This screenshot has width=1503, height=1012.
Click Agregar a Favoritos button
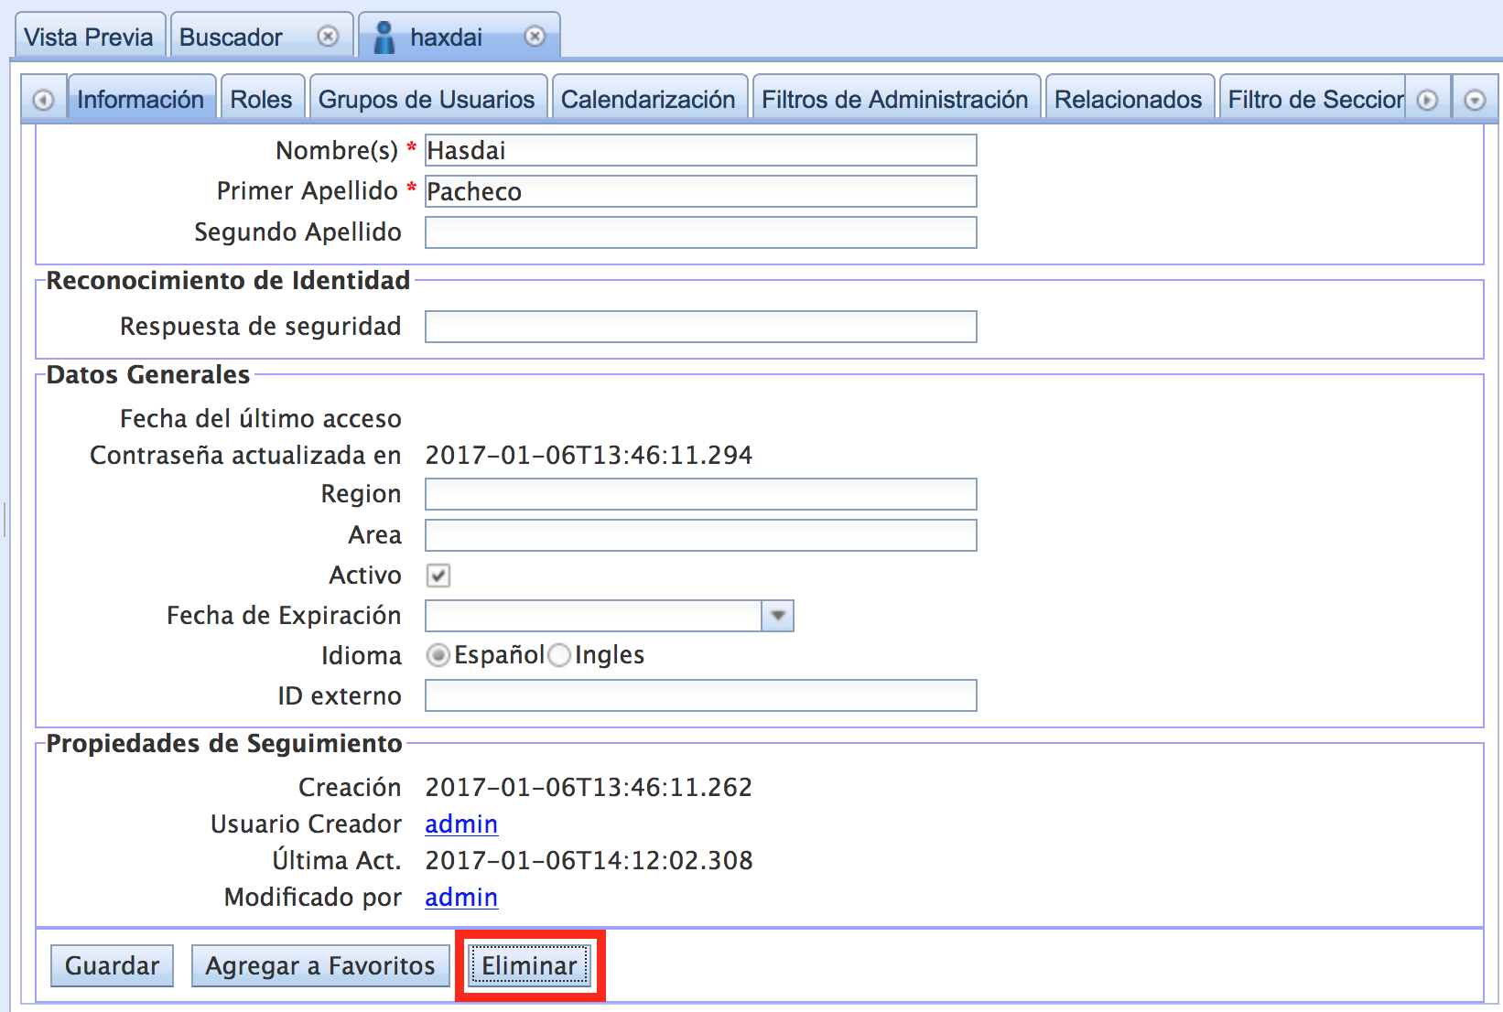(x=320, y=966)
